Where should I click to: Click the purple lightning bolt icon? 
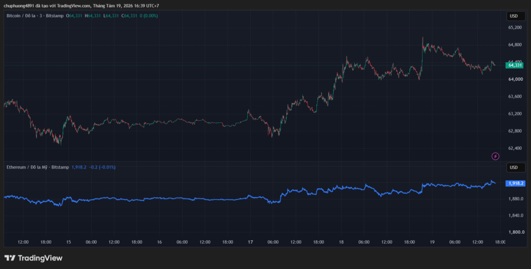click(495, 156)
